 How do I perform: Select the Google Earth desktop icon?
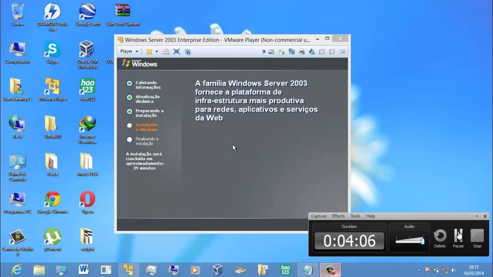tap(88, 15)
